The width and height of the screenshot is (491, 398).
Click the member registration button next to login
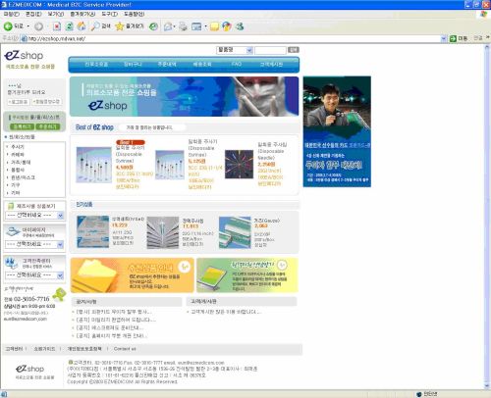click(46, 102)
